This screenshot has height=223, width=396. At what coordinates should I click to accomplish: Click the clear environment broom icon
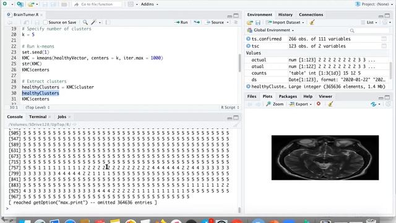point(312,22)
